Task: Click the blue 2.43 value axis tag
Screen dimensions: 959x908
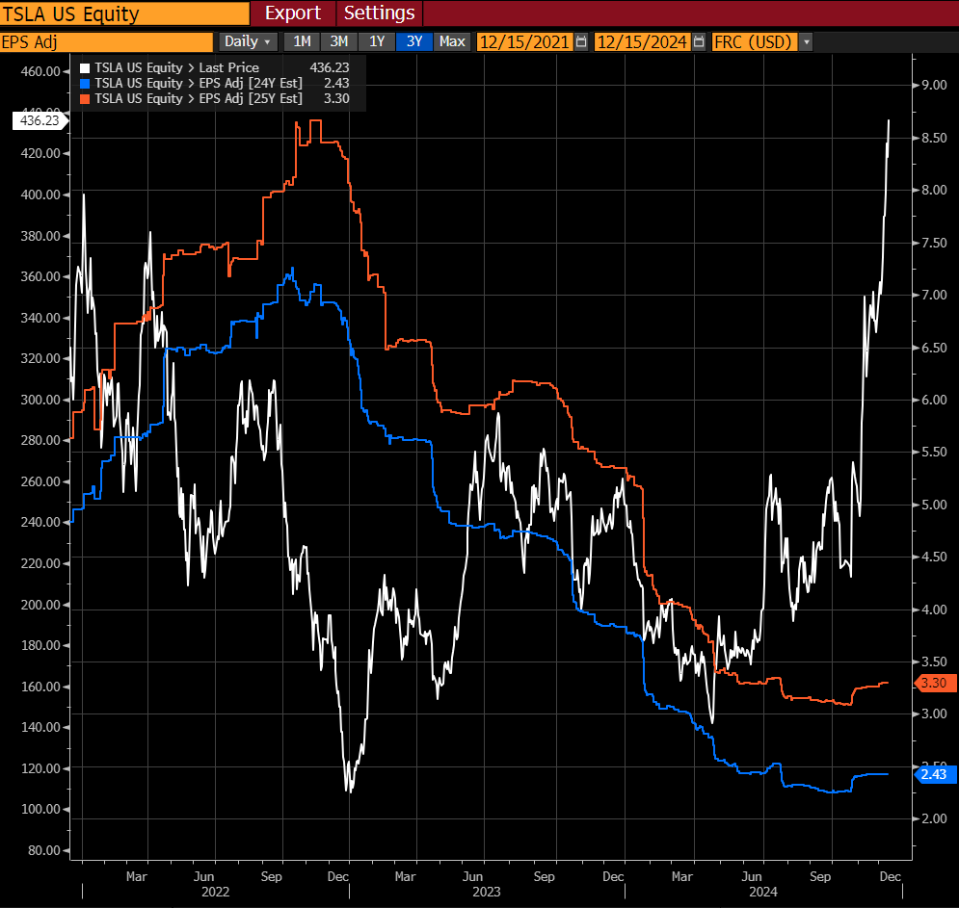Action: click(x=935, y=774)
